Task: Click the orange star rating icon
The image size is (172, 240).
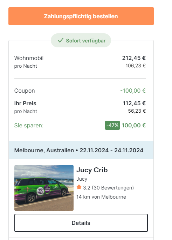Action: point(79,187)
